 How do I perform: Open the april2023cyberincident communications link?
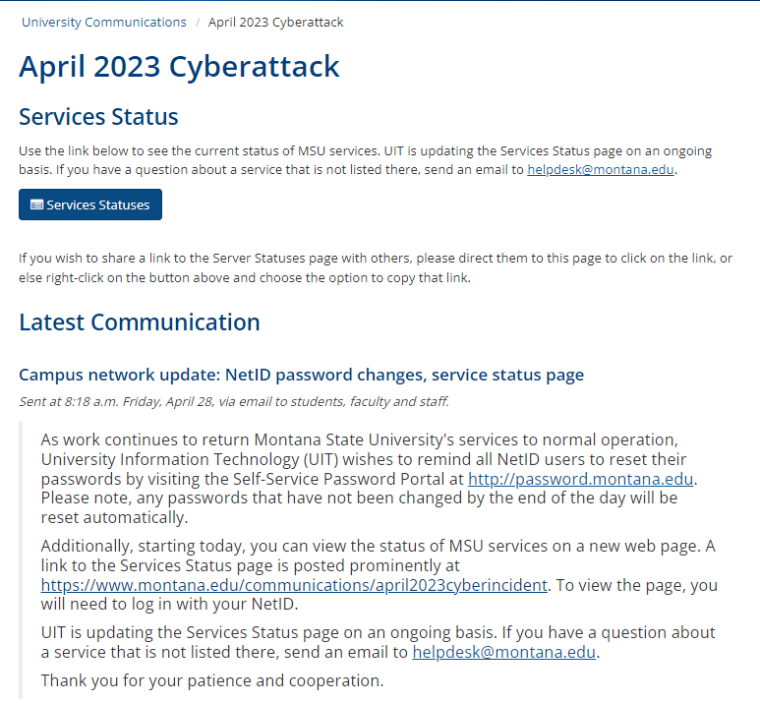(x=294, y=585)
